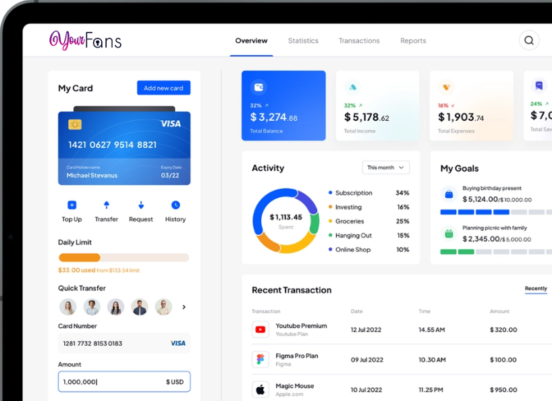This screenshot has height=401, width=552.
Task: Open the Statistics tab
Action: tap(303, 41)
